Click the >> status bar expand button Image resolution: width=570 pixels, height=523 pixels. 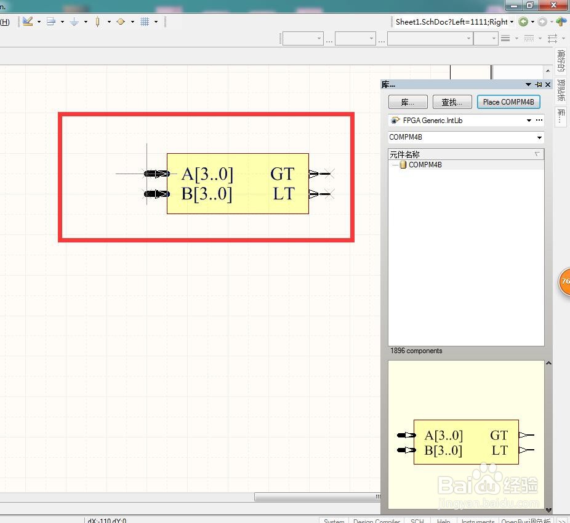pos(563,520)
